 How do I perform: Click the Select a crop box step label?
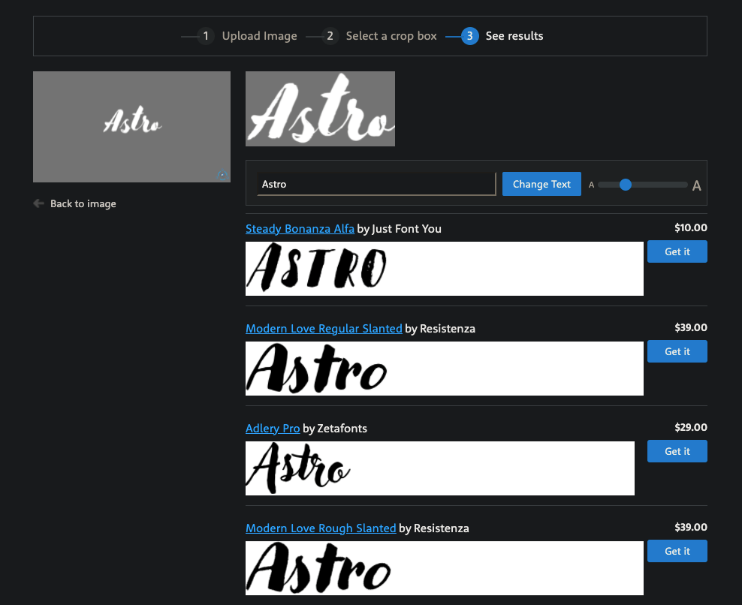[391, 35]
